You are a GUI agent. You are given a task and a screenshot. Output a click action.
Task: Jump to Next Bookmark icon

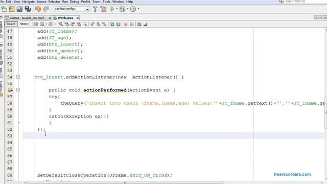pos(99,24)
